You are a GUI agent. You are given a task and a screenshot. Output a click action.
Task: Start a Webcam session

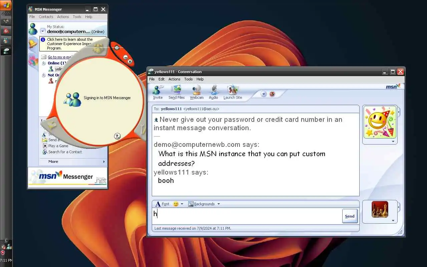pos(196,92)
